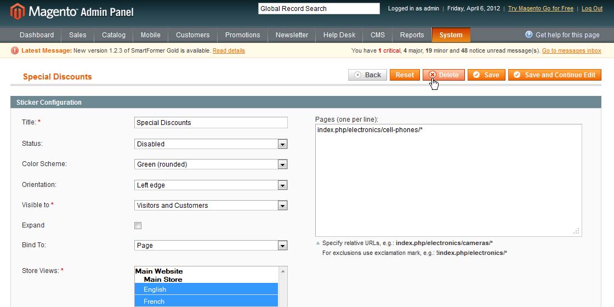This screenshot has width=614, height=307.
Task: Open the Catalog menu
Action: 113,35
